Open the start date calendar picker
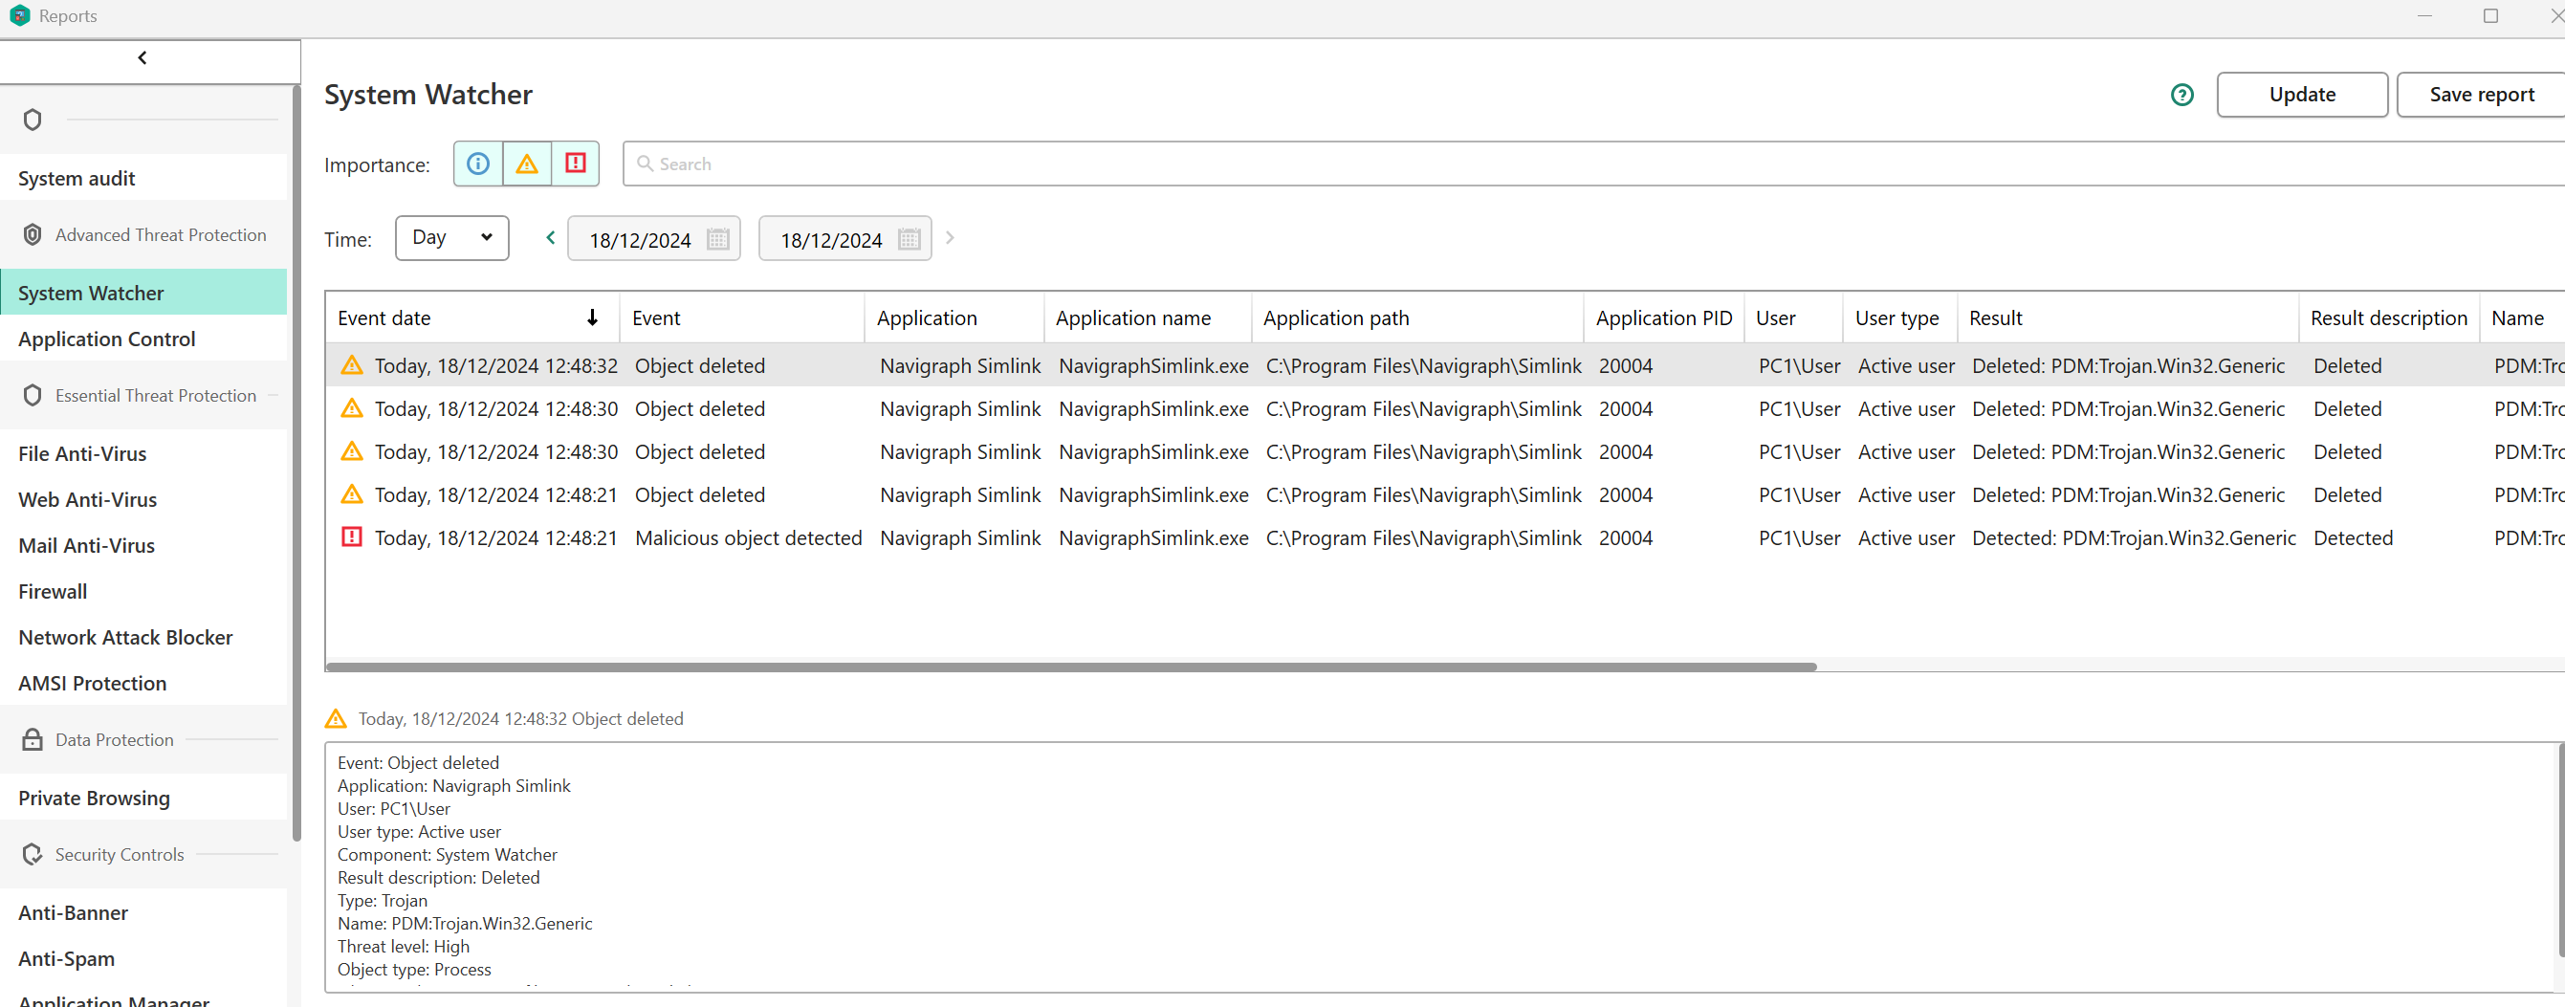Image resolution: width=2565 pixels, height=1007 pixels. (x=718, y=239)
